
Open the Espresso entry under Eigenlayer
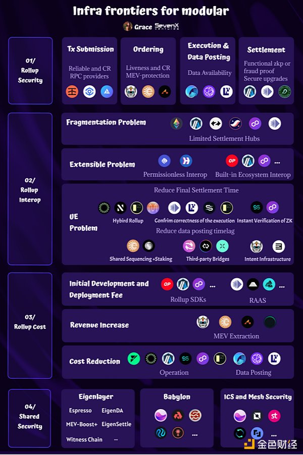pyautogui.click(x=80, y=411)
